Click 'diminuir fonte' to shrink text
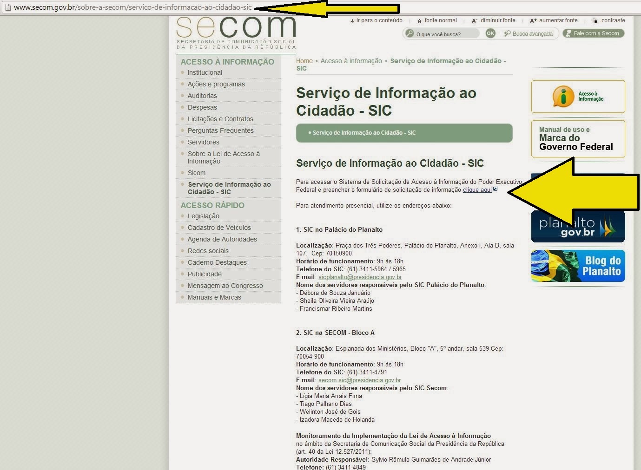The image size is (641, 470). pyautogui.click(x=494, y=20)
